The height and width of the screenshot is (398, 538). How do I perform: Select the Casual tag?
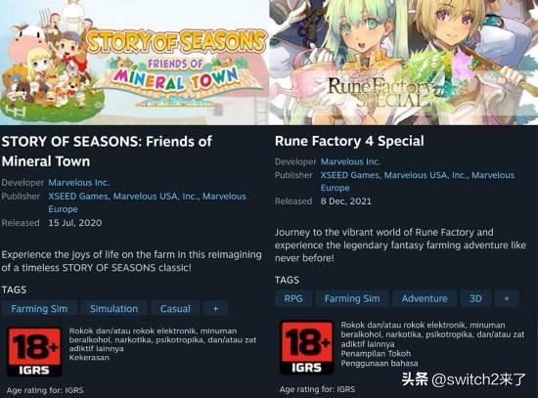tap(175, 308)
